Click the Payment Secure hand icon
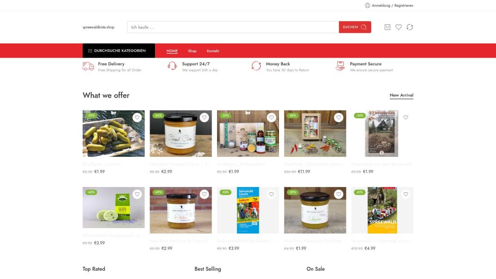This screenshot has height=279, width=496. click(340, 66)
